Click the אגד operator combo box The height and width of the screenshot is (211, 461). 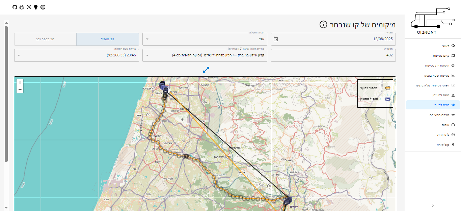(205, 39)
